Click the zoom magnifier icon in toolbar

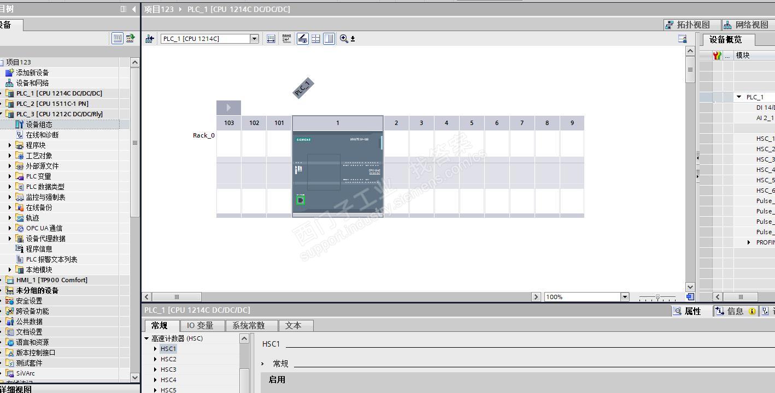pyautogui.click(x=344, y=39)
